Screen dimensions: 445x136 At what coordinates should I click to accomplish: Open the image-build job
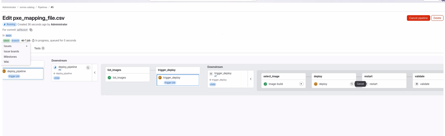click(x=276, y=84)
